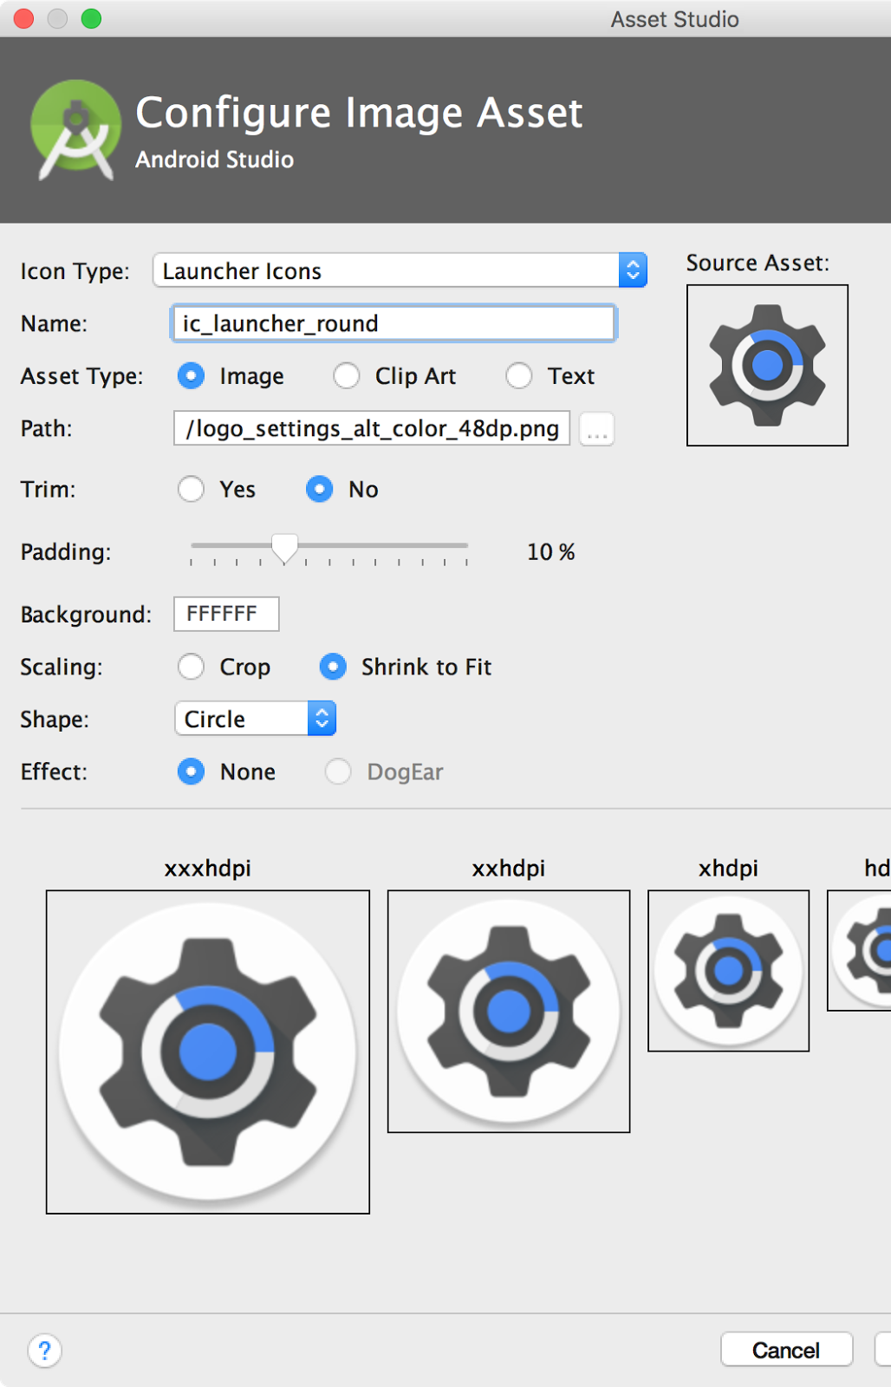The image size is (891, 1387).
Task: Click the xxxhdpi icon preview
Action: click(207, 1050)
